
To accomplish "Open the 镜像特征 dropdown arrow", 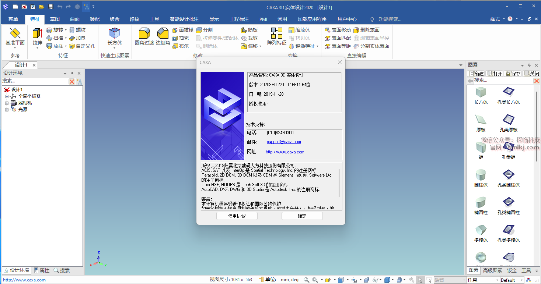I will point(317,46).
